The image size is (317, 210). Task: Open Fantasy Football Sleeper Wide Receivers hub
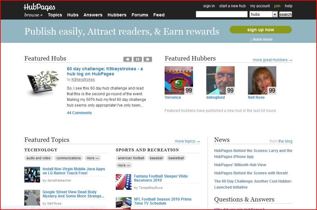point(161,178)
